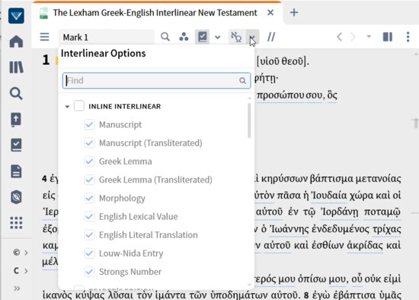Toggle the multi-column layout icon

(x=388, y=37)
